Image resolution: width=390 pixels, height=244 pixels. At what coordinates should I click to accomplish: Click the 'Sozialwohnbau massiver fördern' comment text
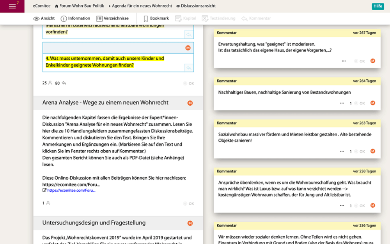[x=295, y=137]
